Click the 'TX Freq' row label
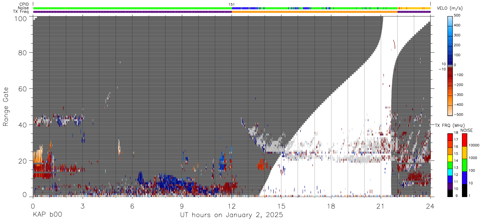This screenshot has width=484, height=223. (x=21, y=11)
